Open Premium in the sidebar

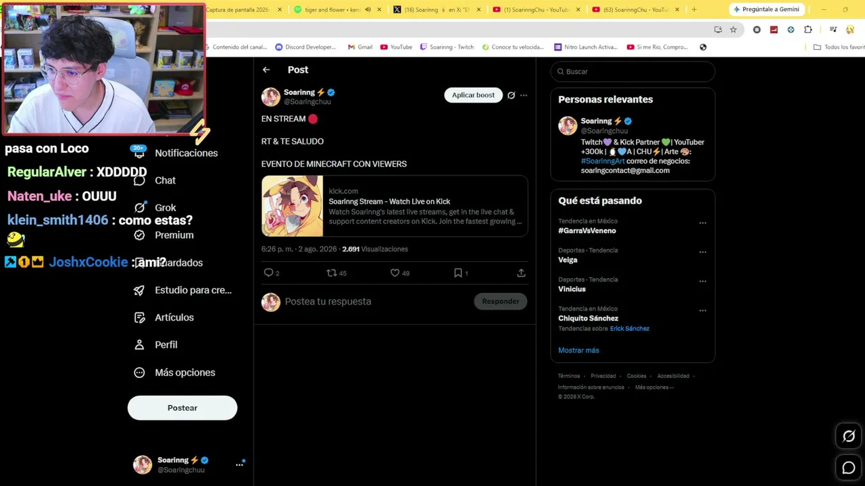coord(164,235)
